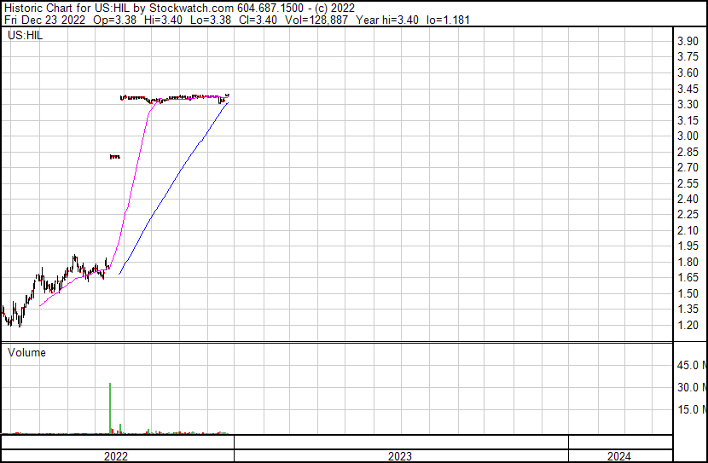Select the 2024 year label on timeline
Screen dimensions: 708x463
619,456
